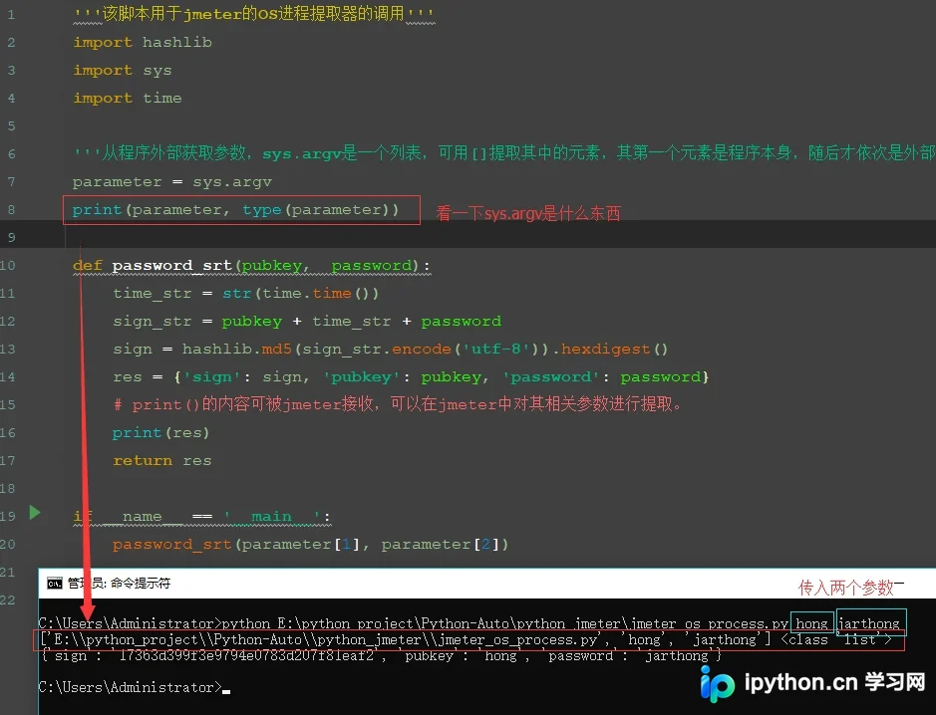Click line number 9 in gutter
The width and height of the screenshot is (936, 715).
[x=11, y=237]
